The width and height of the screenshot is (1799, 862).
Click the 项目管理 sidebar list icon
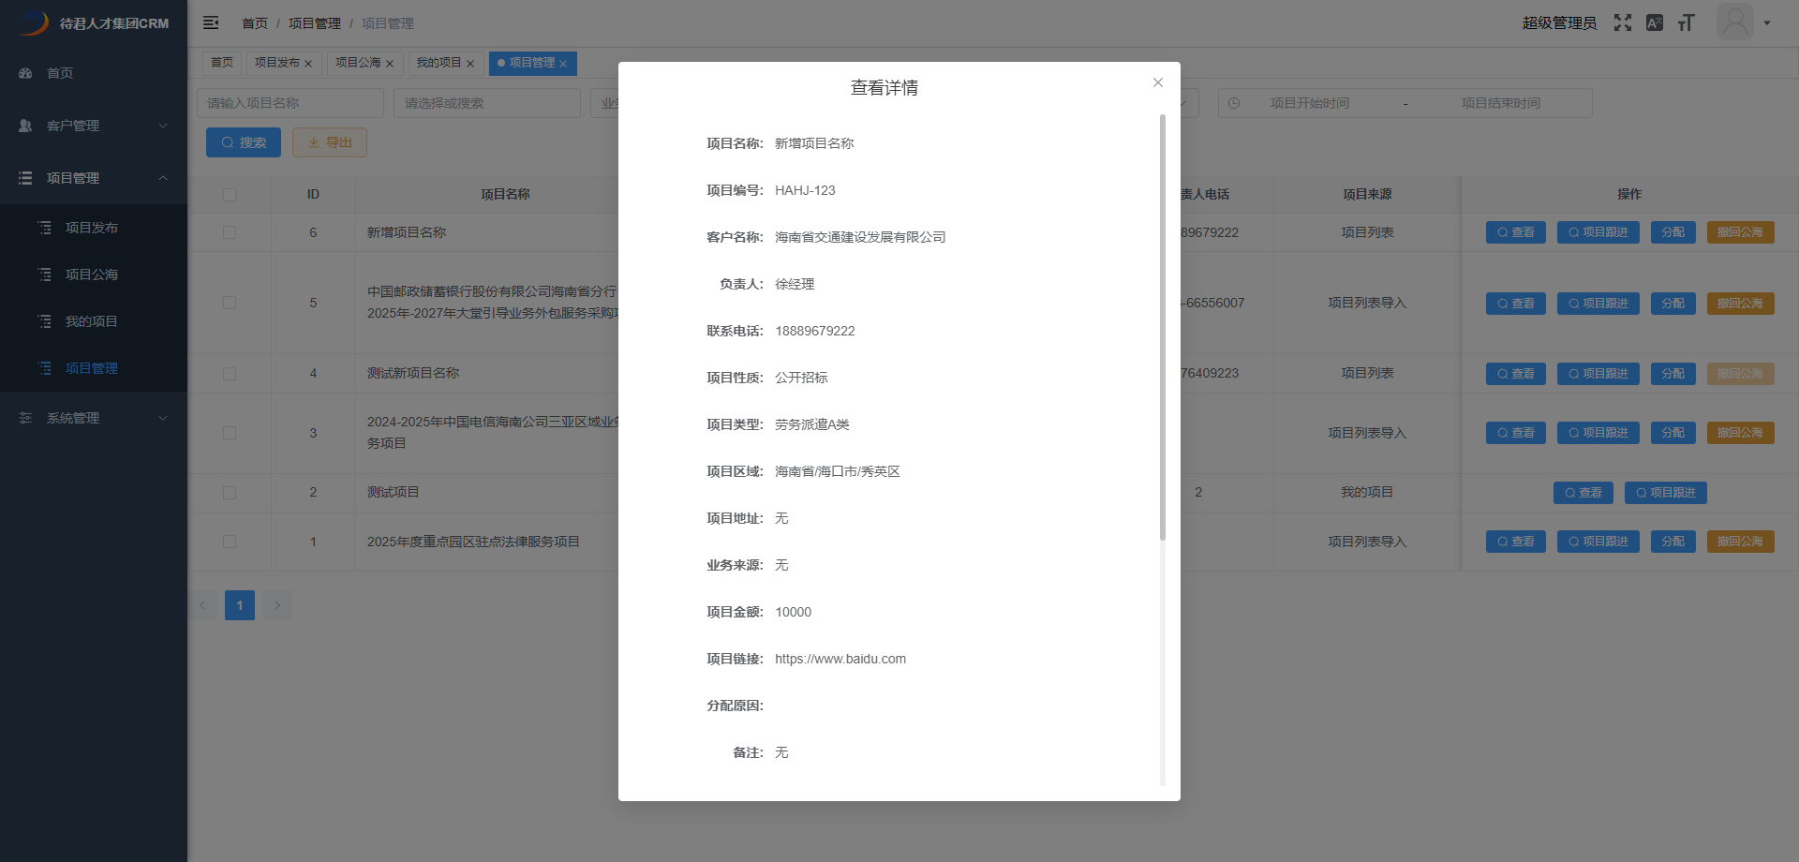click(x=25, y=178)
